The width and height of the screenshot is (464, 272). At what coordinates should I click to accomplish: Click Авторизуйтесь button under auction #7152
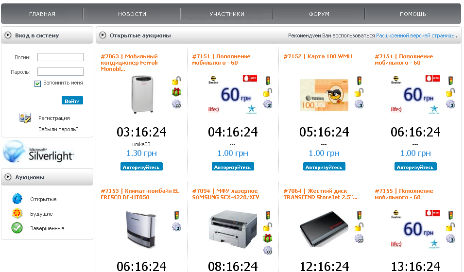(324, 167)
